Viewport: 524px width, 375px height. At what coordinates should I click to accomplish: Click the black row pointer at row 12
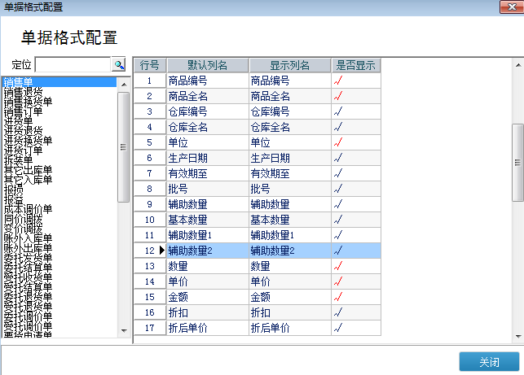coord(161,251)
